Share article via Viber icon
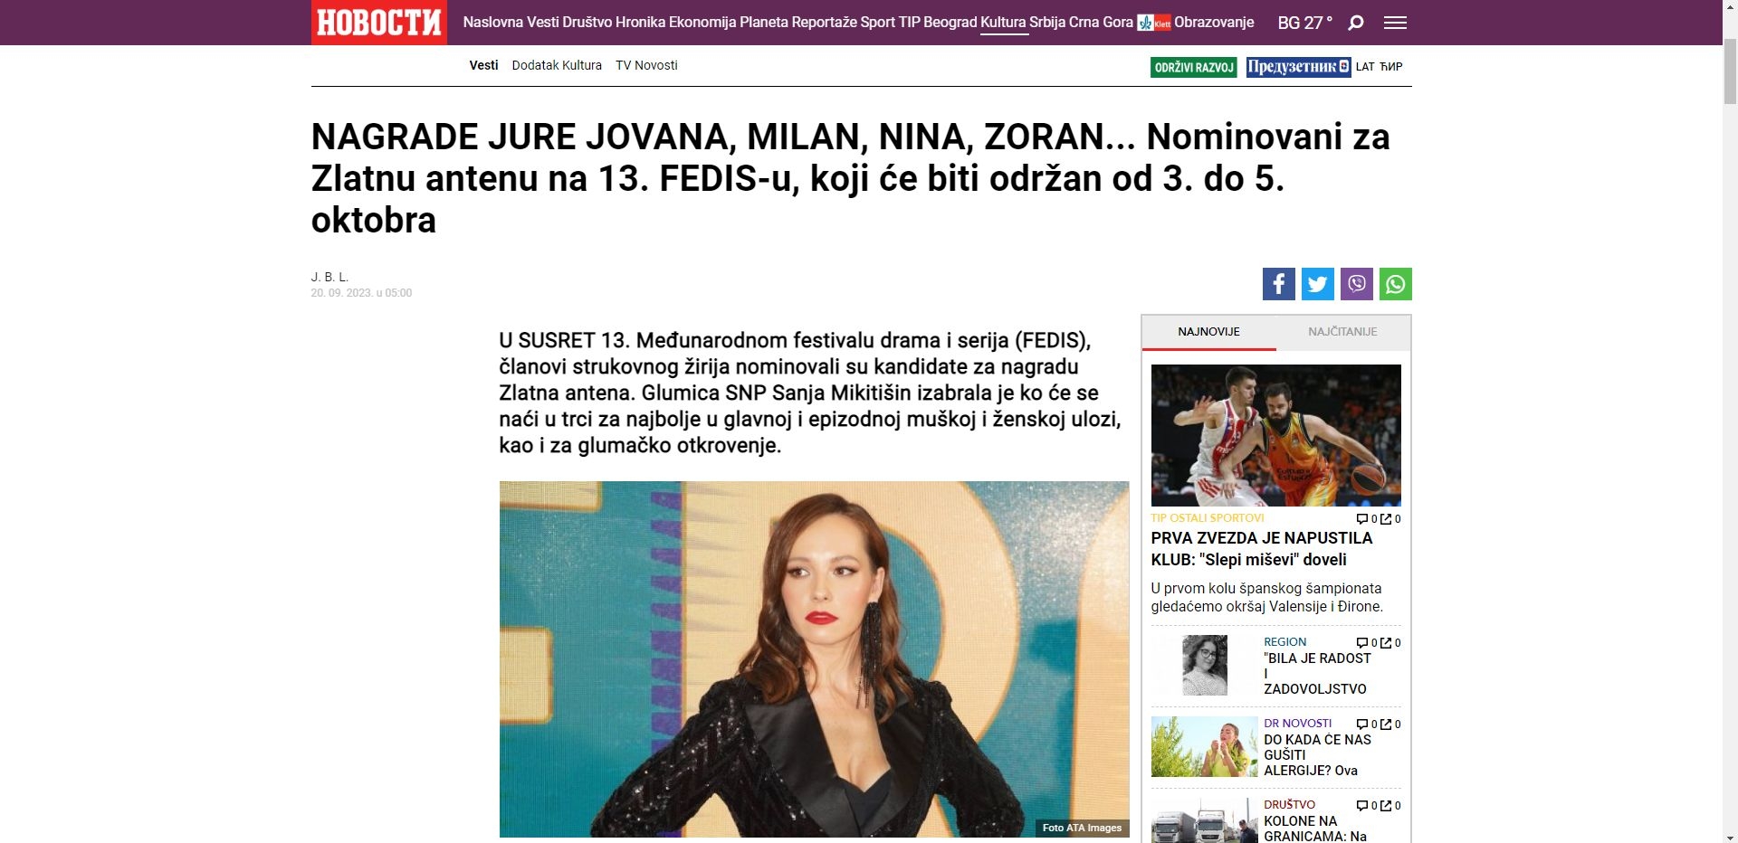 1356,284
